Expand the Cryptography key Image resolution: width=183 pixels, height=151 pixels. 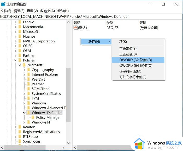24,70
